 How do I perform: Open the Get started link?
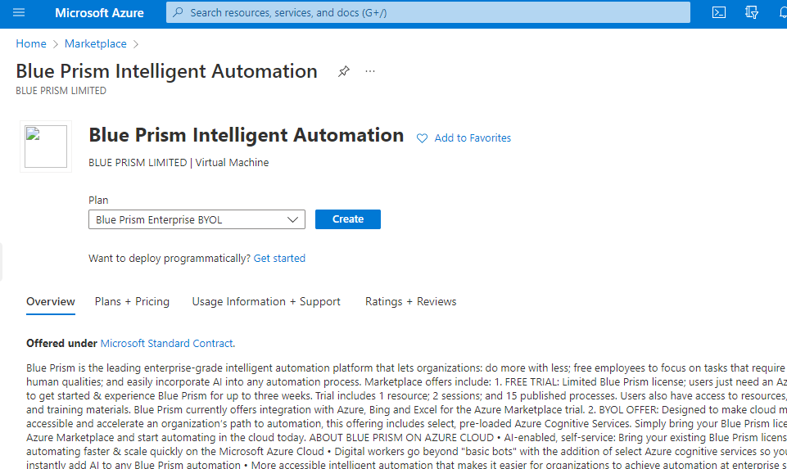(x=279, y=259)
